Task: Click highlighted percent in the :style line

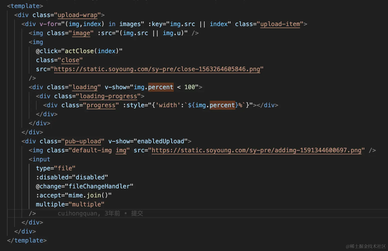Action: point(222,105)
